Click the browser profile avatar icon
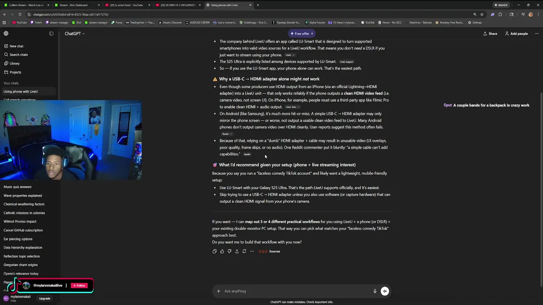543x305 pixels. point(530,14)
